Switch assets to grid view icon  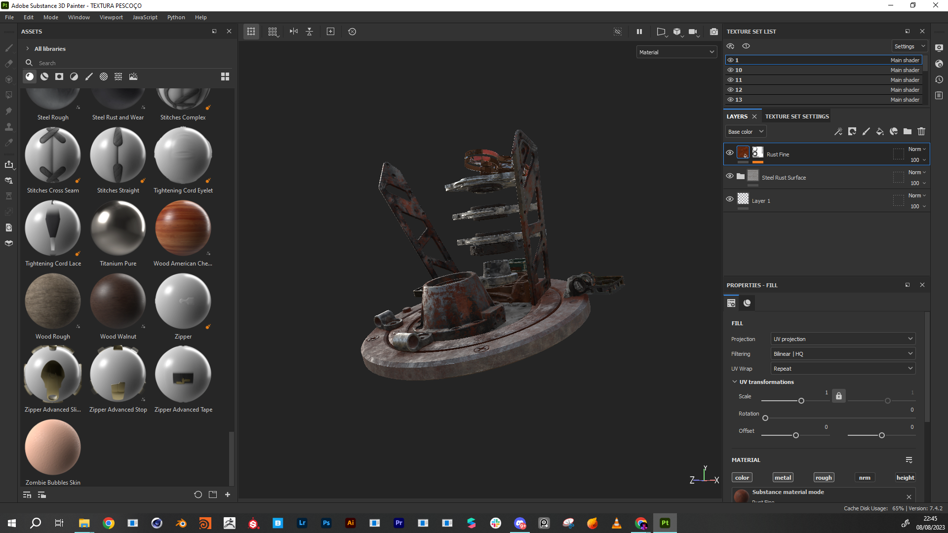coord(225,76)
